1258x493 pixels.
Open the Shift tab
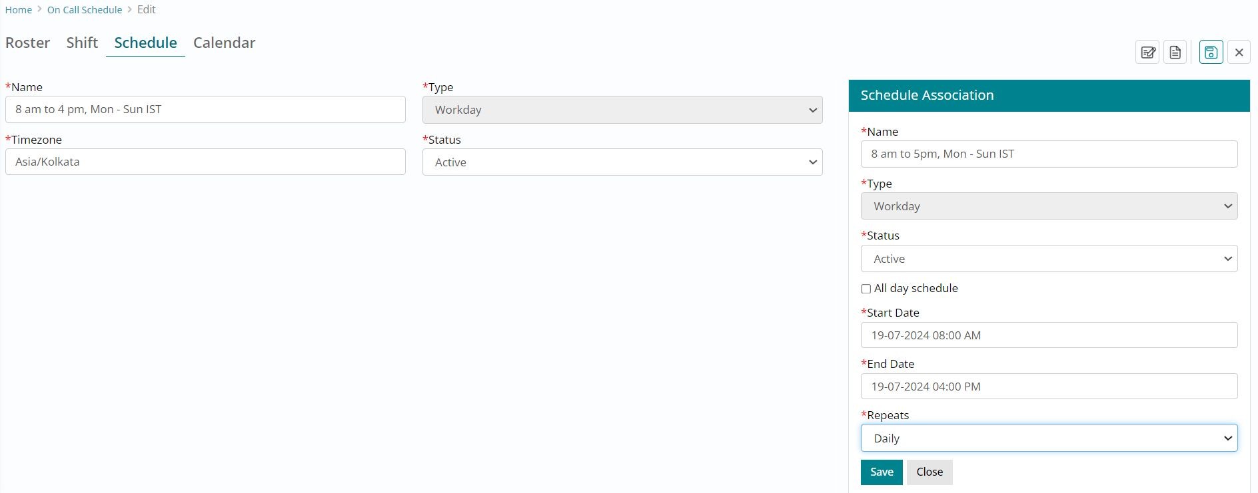click(82, 43)
